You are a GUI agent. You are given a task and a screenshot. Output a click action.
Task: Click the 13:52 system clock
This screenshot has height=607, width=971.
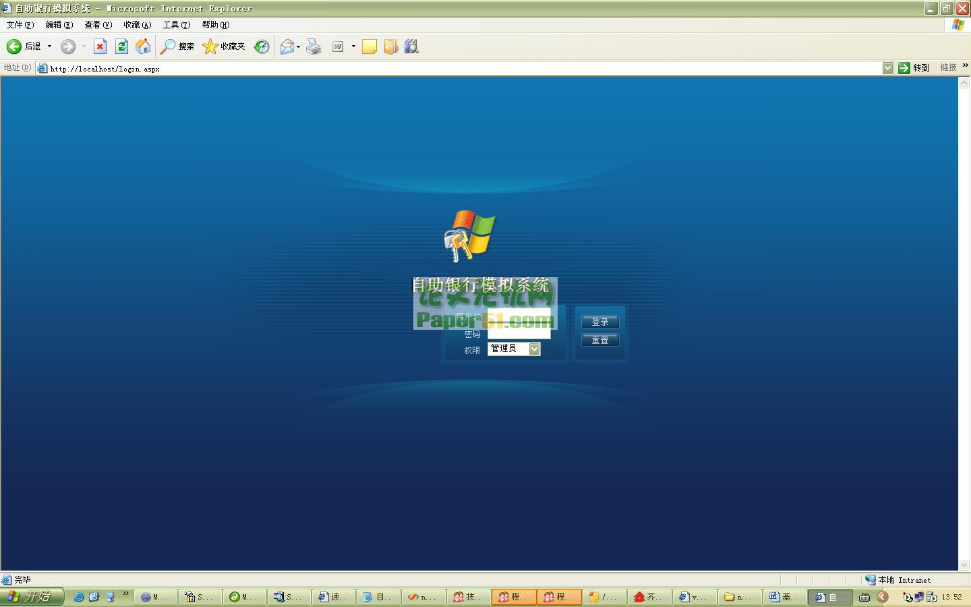coord(952,597)
